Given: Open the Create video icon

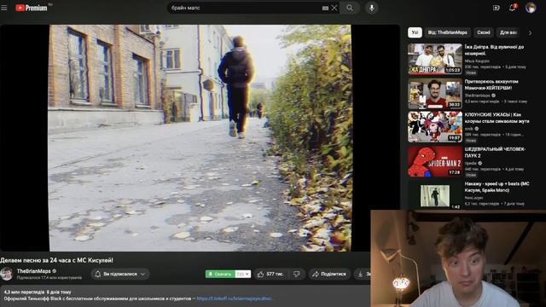Looking at the screenshot, I should [x=497, y=8].
